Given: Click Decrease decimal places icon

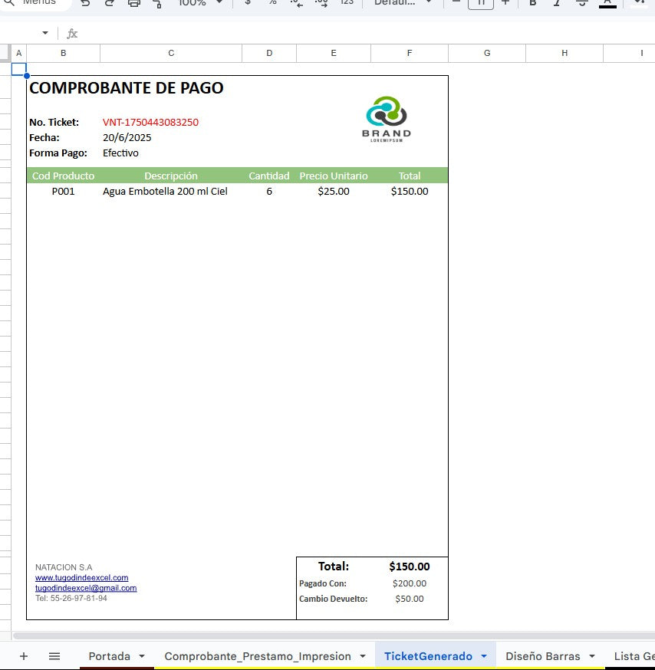Looking at the screenshot, I should 296,3.
